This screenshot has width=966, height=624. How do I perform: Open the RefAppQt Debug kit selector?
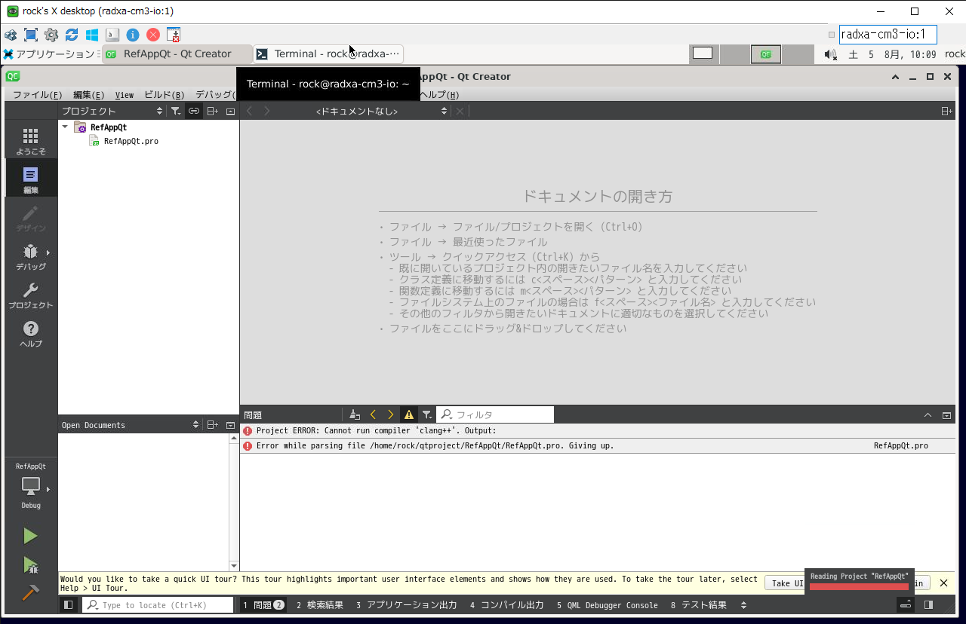(x=30, y=486)
